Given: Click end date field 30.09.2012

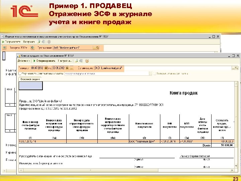Looking at the screenshot, I should [x=59, y=68].
